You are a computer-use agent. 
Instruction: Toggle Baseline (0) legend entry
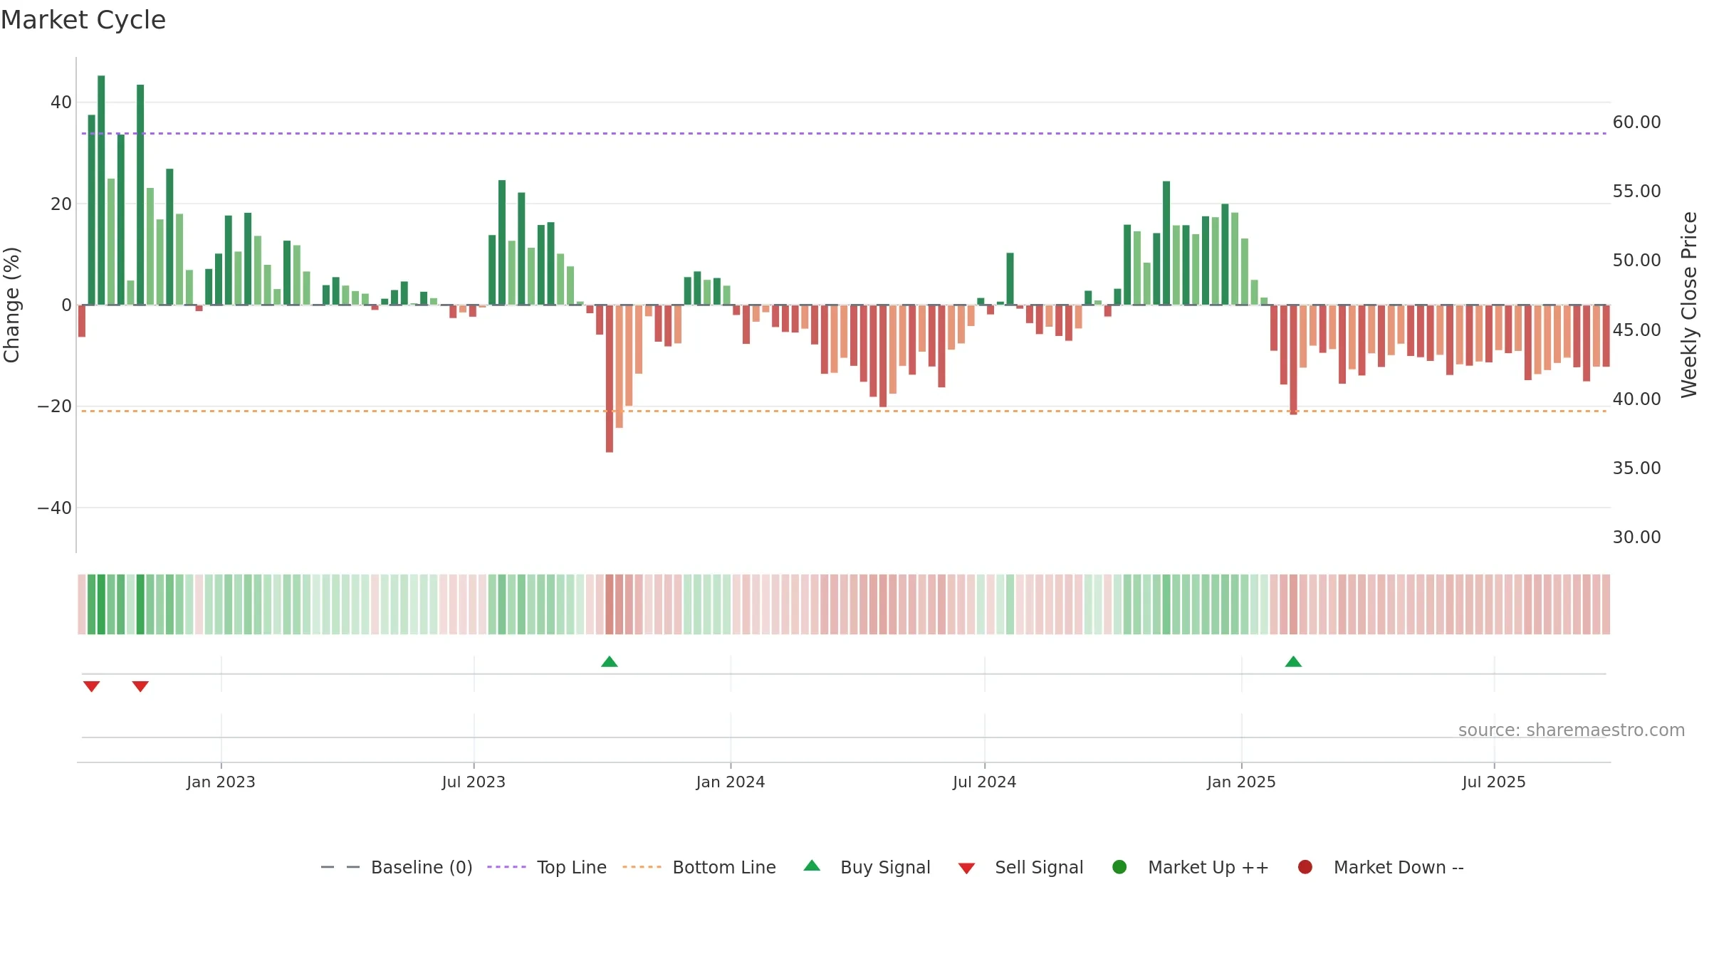coord(397,867)
